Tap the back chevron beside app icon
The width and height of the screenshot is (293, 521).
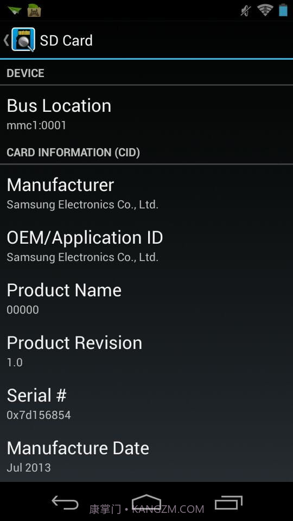point(6,40)
